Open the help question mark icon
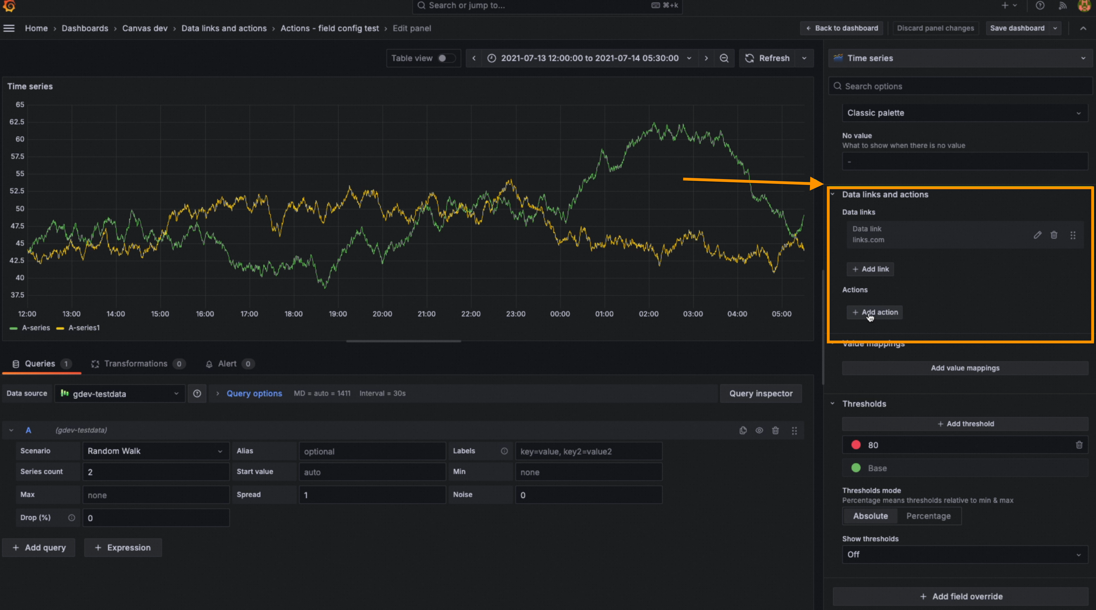The image size is (1096, 610). point(1040,6)
